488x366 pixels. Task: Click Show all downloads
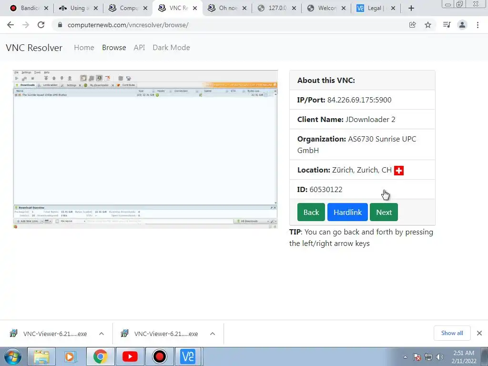452,333
